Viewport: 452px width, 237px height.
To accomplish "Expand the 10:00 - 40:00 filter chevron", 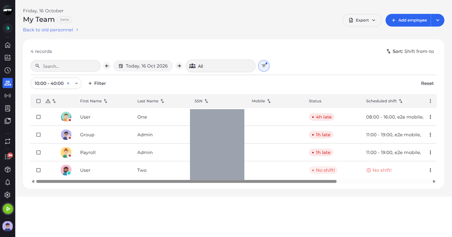I will click(76, 83).
